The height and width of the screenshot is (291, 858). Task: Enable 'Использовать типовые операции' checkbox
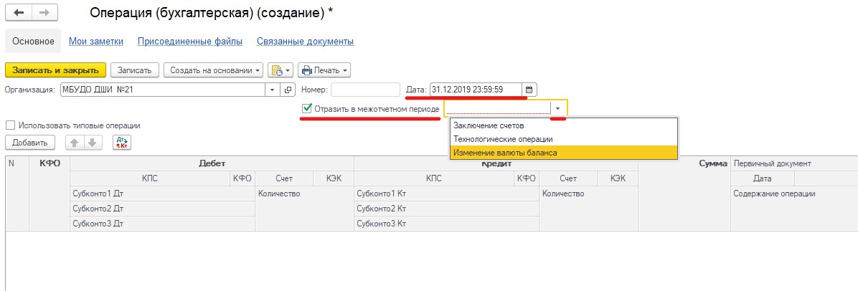tap(10, 125)
